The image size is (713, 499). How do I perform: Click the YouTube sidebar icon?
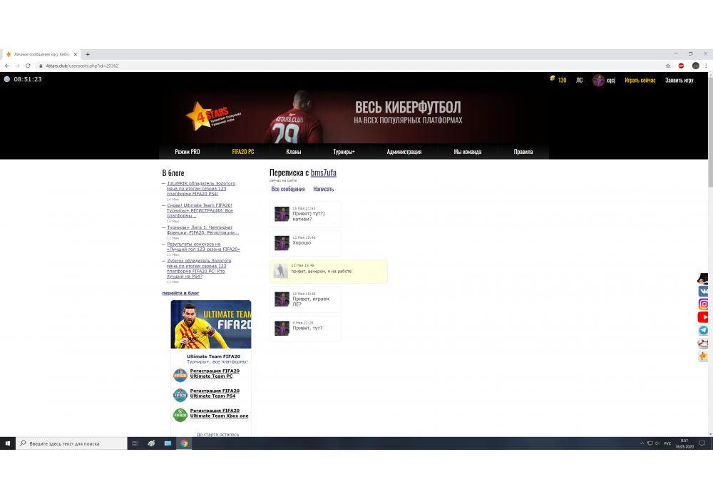pos(703,317)
